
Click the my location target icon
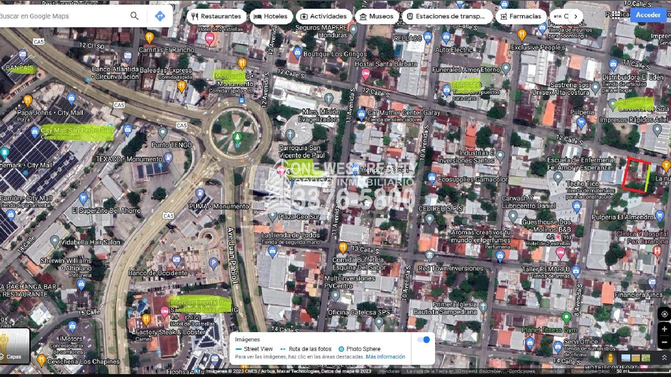click(x=664, y=314)
